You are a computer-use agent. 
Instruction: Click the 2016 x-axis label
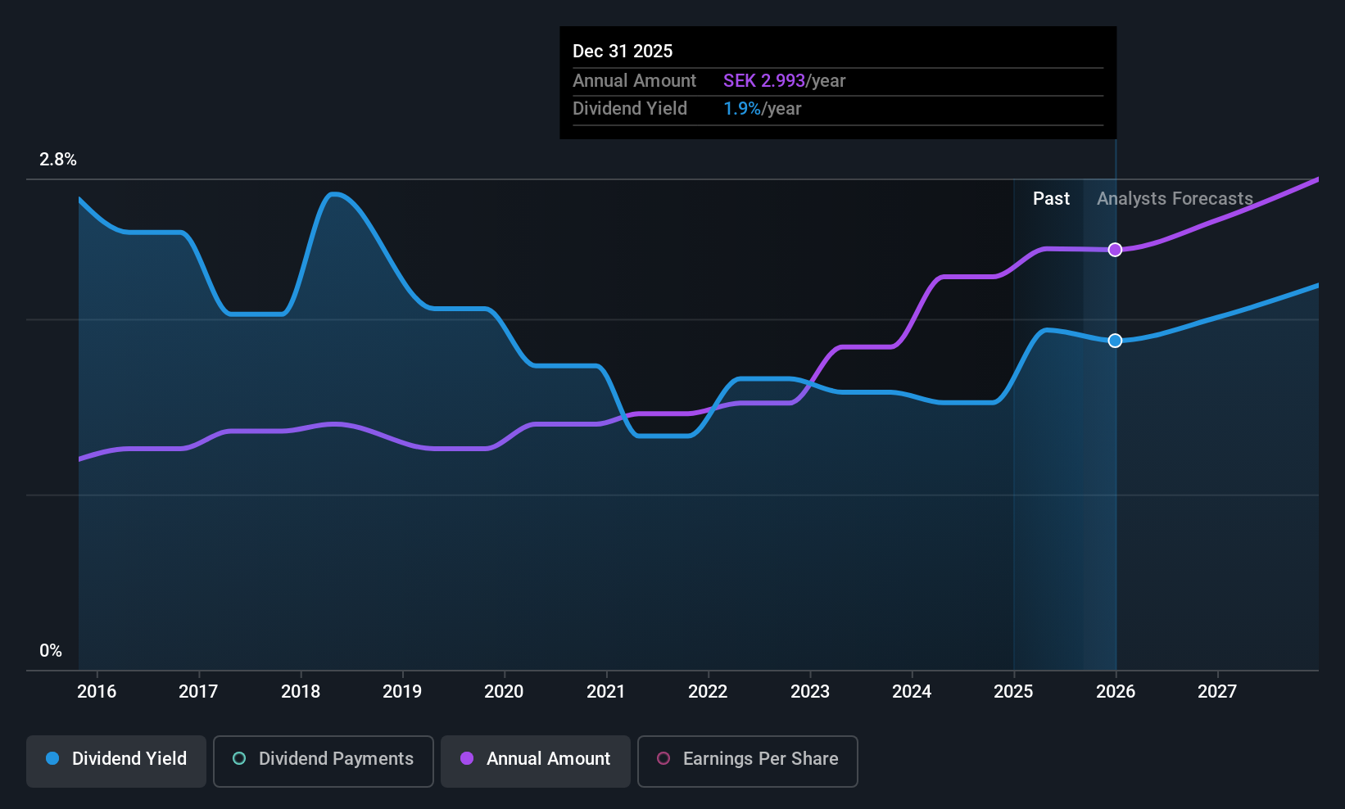tap(97, 692)
